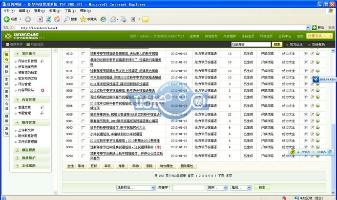Click the yellow note icon in IE toolbar
The height and width of the screenshot is (200, 337).
click(x=145, y=20)
